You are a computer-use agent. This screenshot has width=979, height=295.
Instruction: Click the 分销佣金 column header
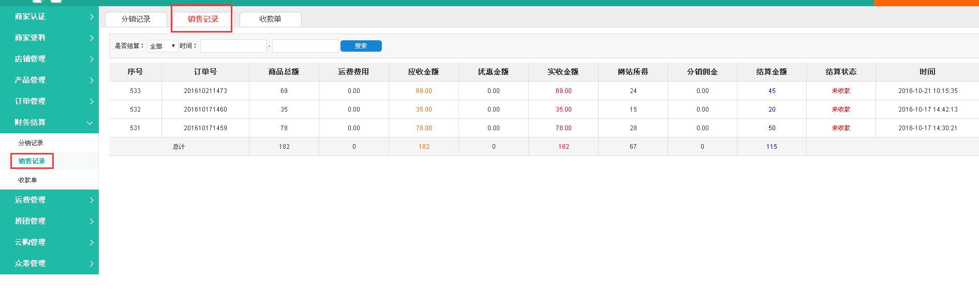tap(703, 72)
